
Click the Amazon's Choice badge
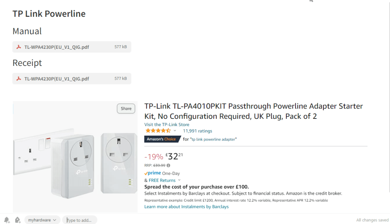click(x=162, y=139)
